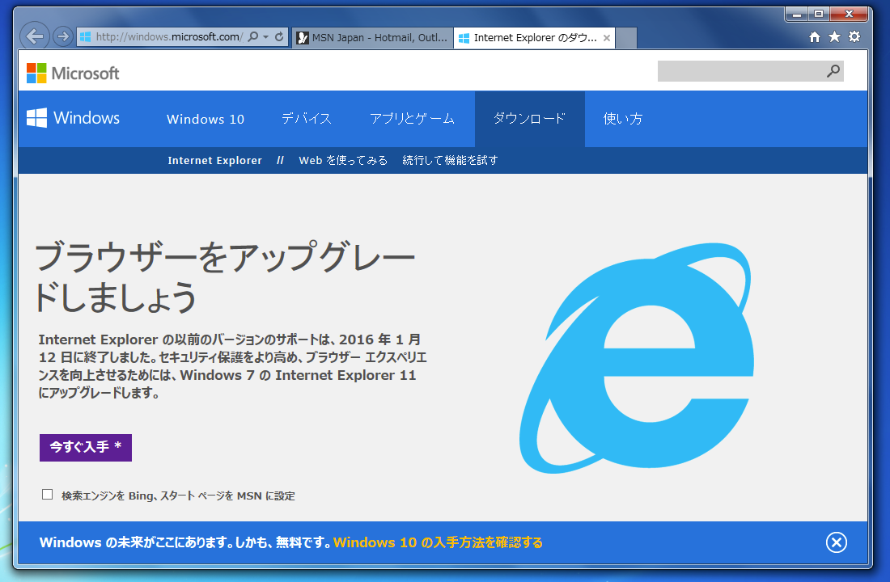
Task: Open the 続行して機能を試す link
Action: [450, 161]
